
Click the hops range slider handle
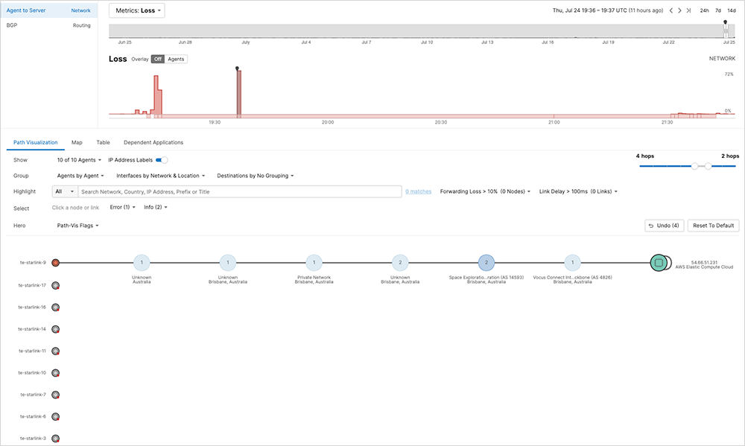695,167
